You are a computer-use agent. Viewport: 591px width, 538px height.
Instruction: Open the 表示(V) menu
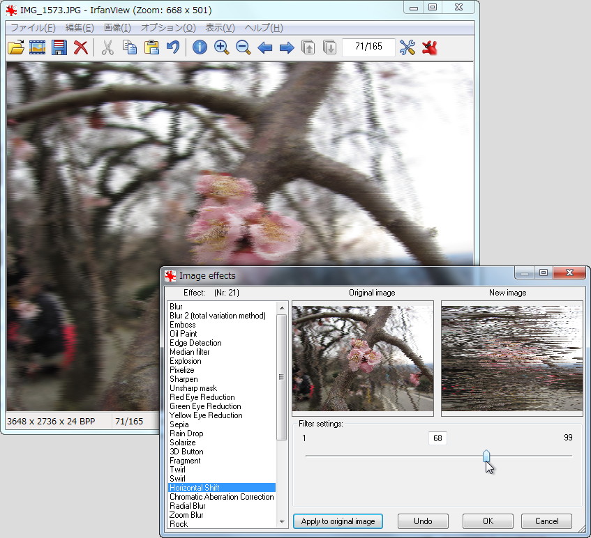pos(220,28)
